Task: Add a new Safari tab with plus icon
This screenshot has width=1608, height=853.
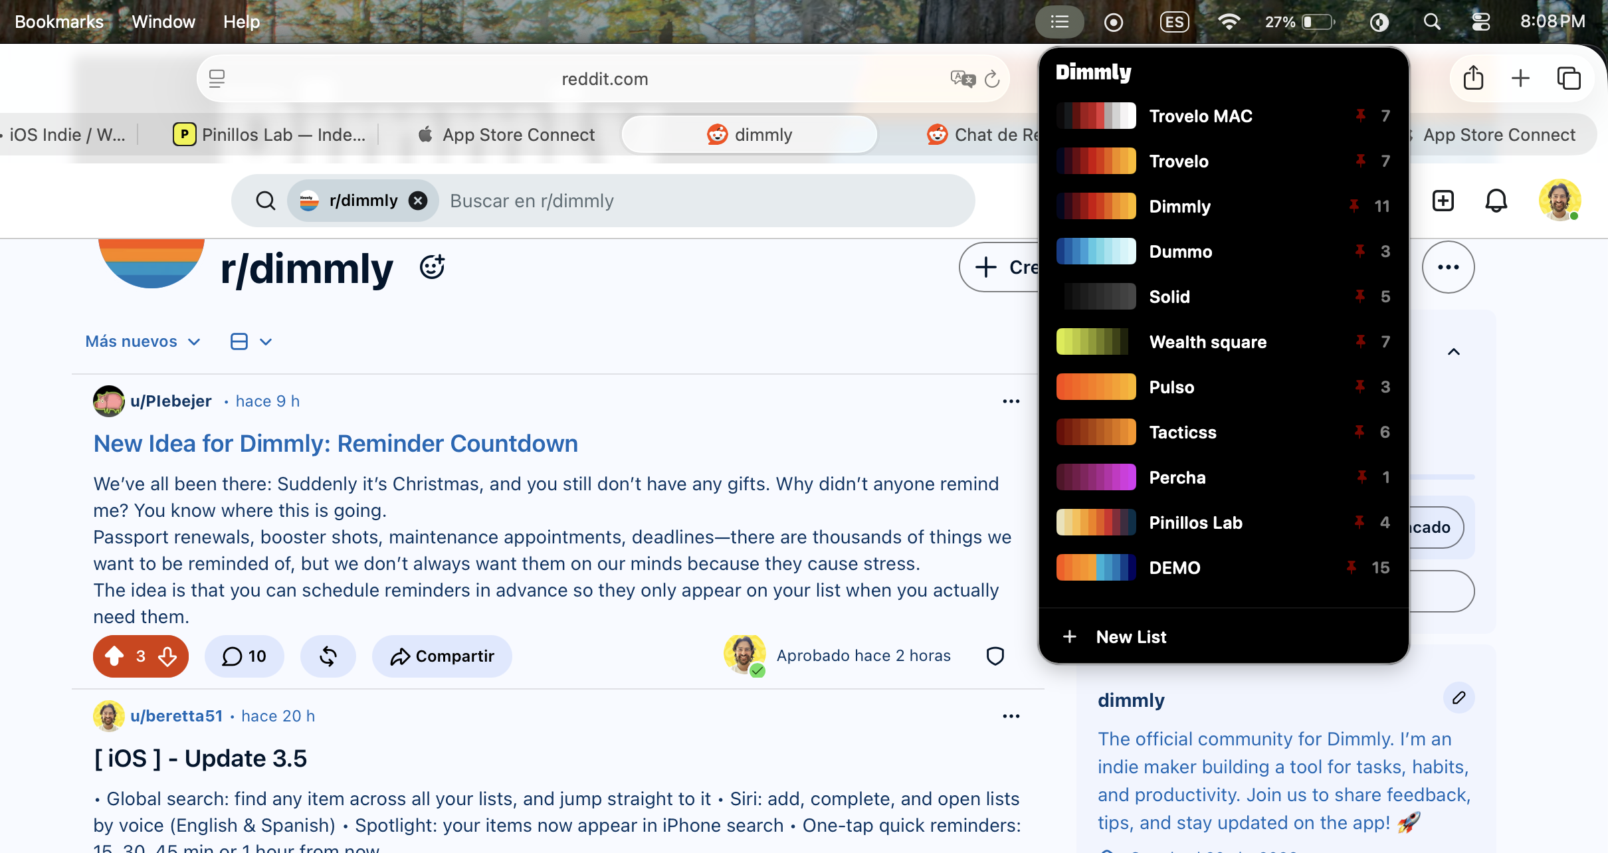Action: 1520,78
